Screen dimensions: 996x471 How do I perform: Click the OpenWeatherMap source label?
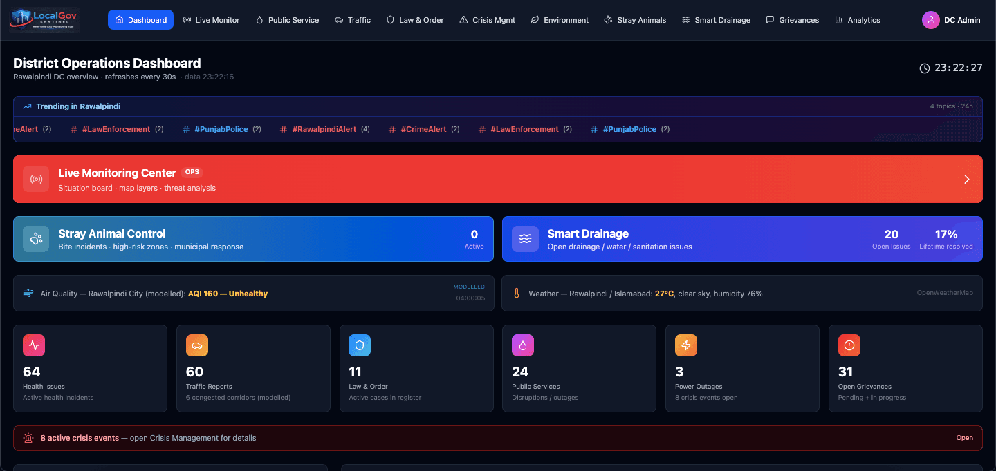tap(945, 293)
